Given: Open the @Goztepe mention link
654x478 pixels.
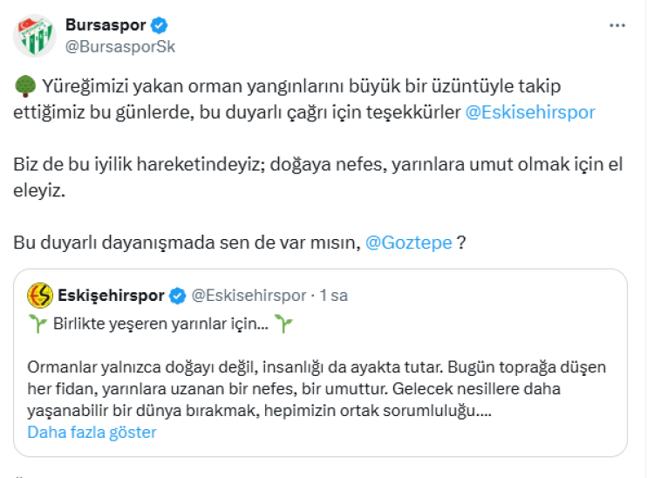Looking at the screenshot, I should 407,243.
